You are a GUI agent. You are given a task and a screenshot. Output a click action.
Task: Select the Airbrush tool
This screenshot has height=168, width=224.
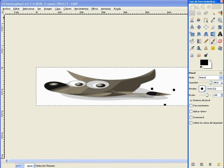pyautogui.click(x=192, y=48)
